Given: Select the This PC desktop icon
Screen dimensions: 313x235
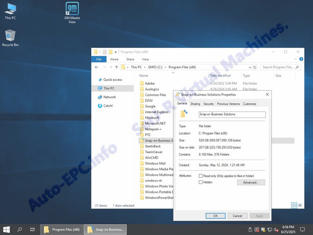Looking at the screenshot, I should pos(10,11).
